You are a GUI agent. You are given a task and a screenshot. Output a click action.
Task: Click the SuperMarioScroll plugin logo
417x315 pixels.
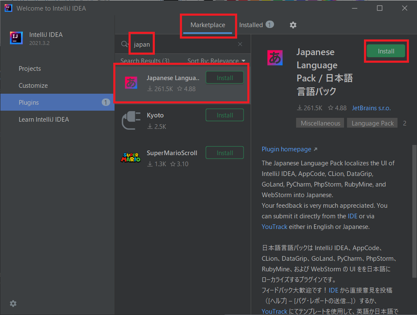(131, 158)
